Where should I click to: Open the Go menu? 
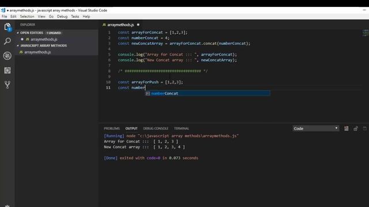click(51, 17)
